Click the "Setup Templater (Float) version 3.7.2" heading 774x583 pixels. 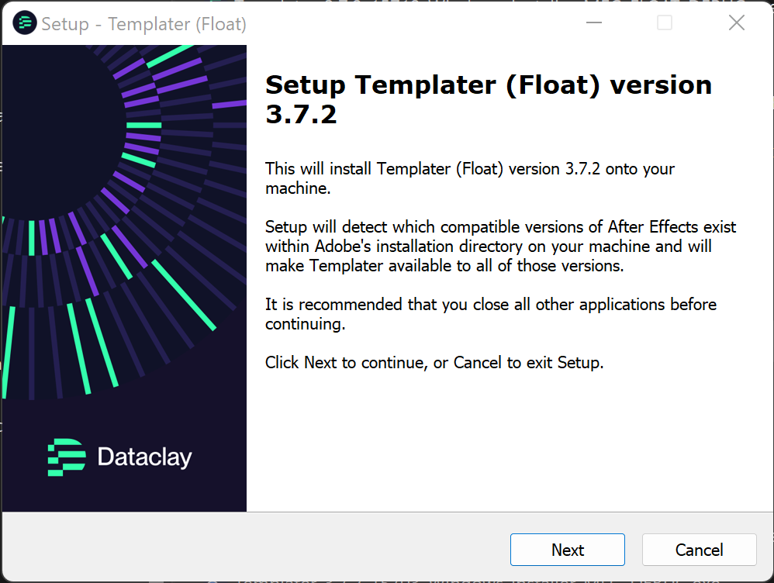pos(488,99)
